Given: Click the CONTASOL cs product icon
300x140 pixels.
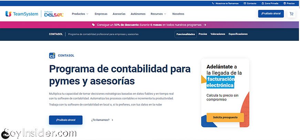Looking at the screenshot, I should [52, 56].
